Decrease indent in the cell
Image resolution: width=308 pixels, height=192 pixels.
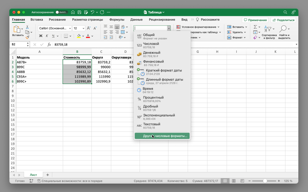pyautogui.click(x=106, y=37)
